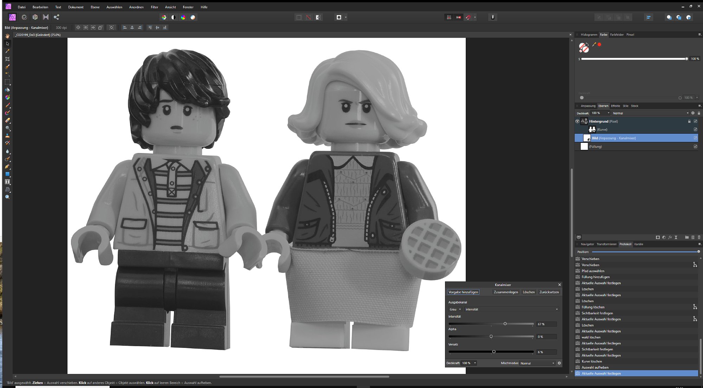
Task: Toggle visibility checkbox of Kurve layer
Action: point(695,129)
